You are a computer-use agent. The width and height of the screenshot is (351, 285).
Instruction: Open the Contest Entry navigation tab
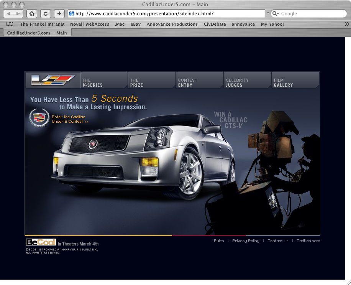(x=200, y=81)
